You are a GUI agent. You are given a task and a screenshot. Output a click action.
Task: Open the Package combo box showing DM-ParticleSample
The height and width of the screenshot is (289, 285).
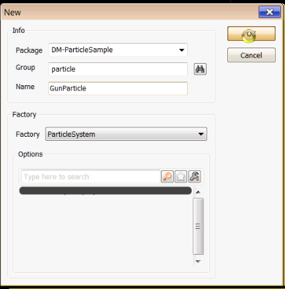[x=118, y=50]
